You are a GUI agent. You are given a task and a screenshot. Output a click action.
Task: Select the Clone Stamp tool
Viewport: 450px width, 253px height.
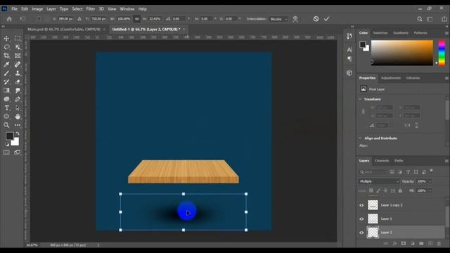(x=18, y=73)
